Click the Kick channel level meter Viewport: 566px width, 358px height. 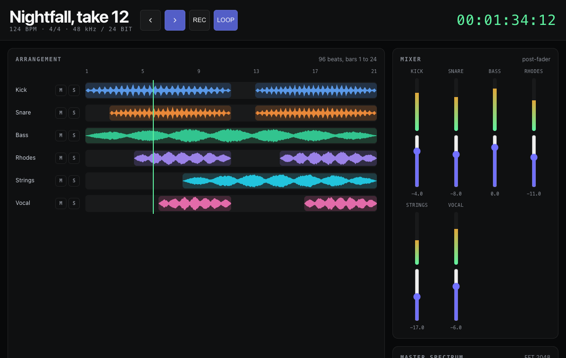pyautogui.click(x=417, y=105)
